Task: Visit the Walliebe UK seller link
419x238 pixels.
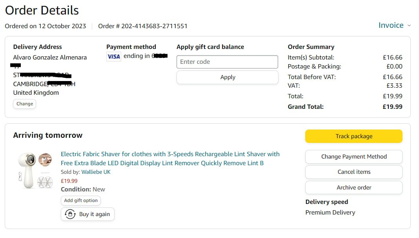Action: [x=96, y=172]
